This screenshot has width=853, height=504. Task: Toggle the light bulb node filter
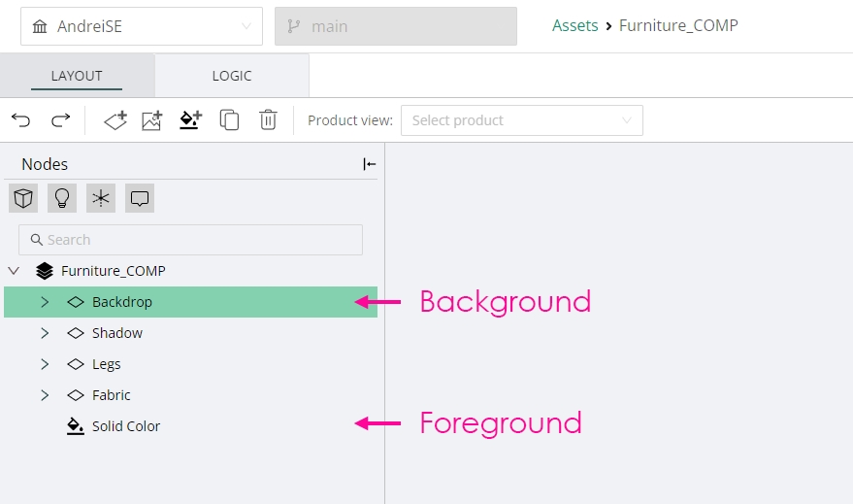(x=62, y=198)
